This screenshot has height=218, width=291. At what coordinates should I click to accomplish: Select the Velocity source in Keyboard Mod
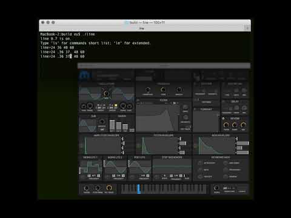[x=200, y=176]
